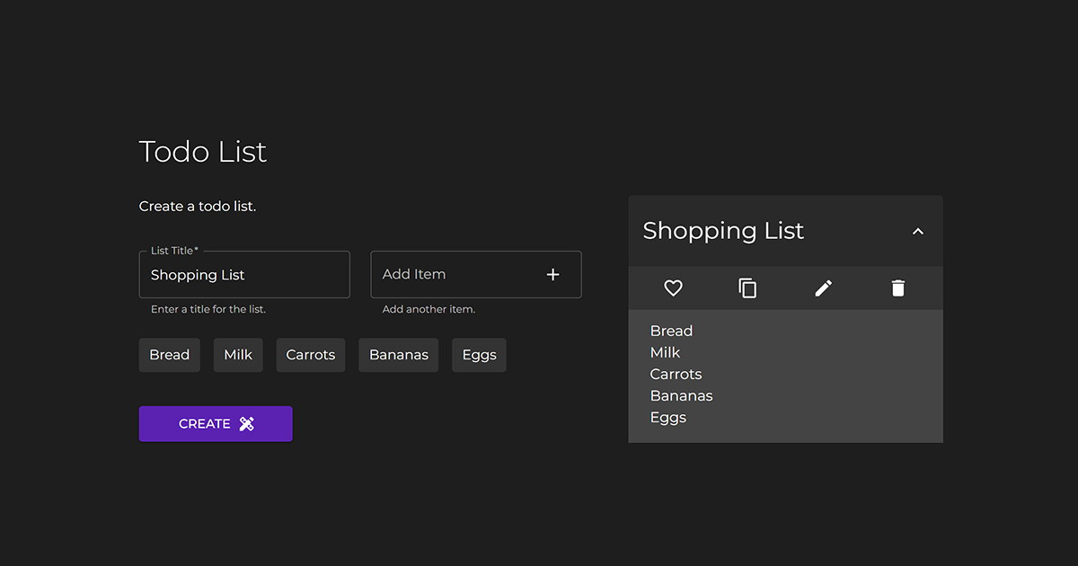Select Eggs in the shopping list card
The height and width of the screenshot is (566, 1078).
tap(667, 417)
